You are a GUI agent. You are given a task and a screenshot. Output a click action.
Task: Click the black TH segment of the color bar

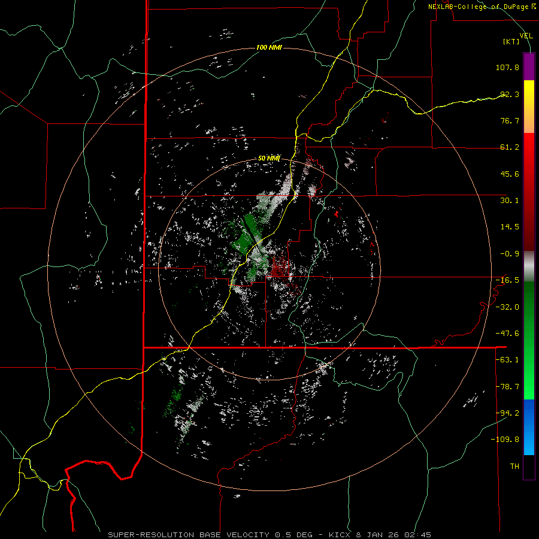(x=529, y=467)
